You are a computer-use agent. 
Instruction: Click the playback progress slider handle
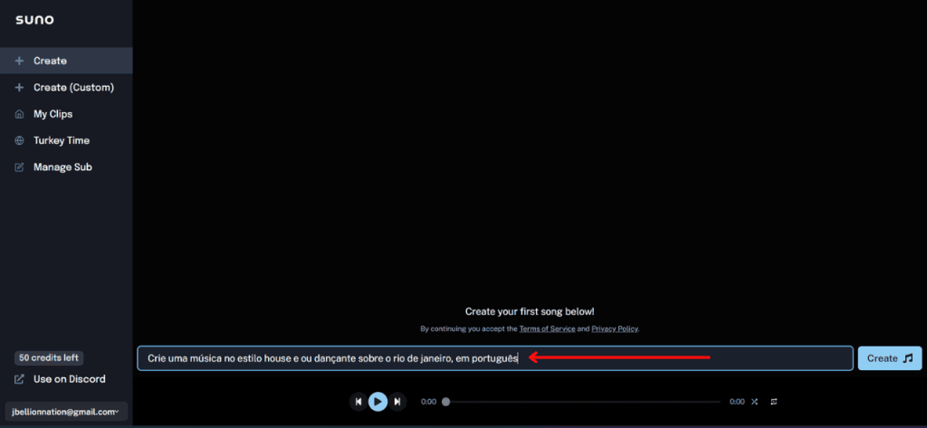445,402
